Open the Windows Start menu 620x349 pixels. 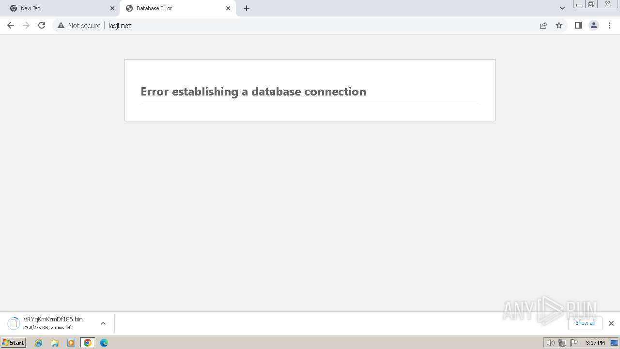14,343
